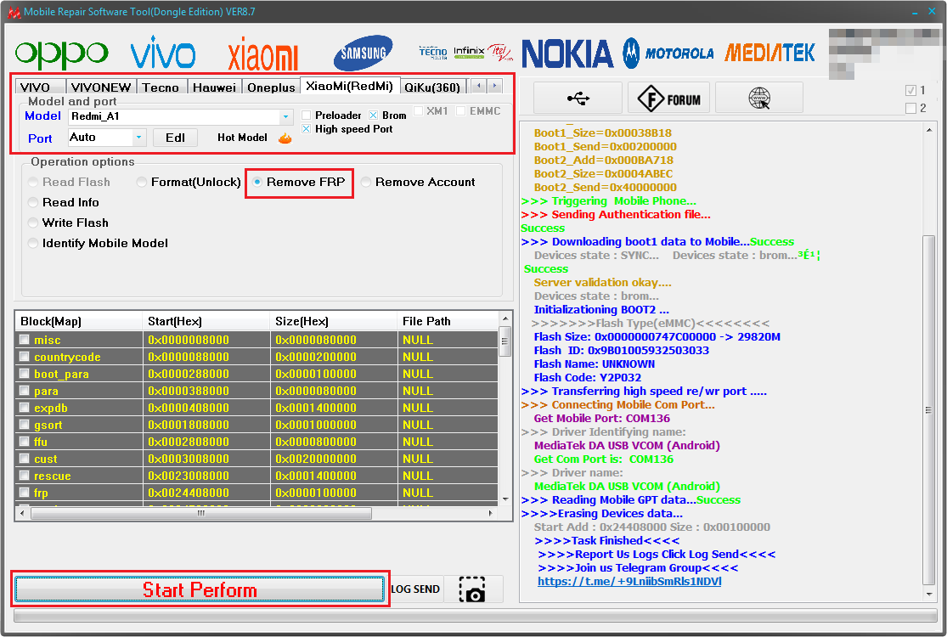
Task: Click the MediaTek brand logo
Action: [x=769, y=53]
